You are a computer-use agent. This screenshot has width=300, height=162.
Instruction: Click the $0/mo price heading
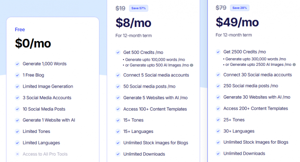[x=33, y=43]
